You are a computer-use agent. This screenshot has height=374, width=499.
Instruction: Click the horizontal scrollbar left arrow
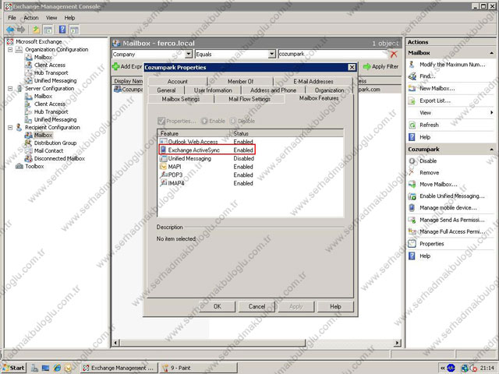tap(115, 343)
